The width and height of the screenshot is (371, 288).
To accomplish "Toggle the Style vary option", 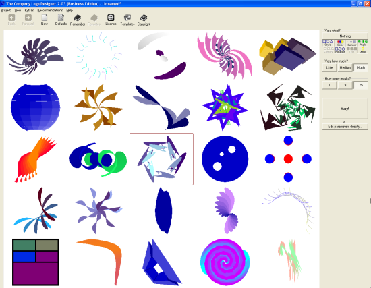I will tap(328, 43).
